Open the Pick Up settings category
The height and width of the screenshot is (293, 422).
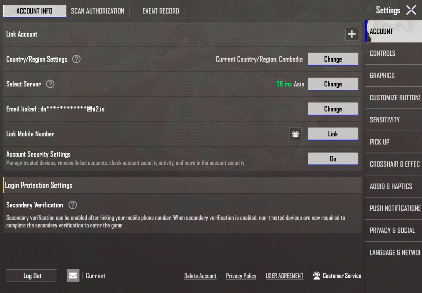394,142
